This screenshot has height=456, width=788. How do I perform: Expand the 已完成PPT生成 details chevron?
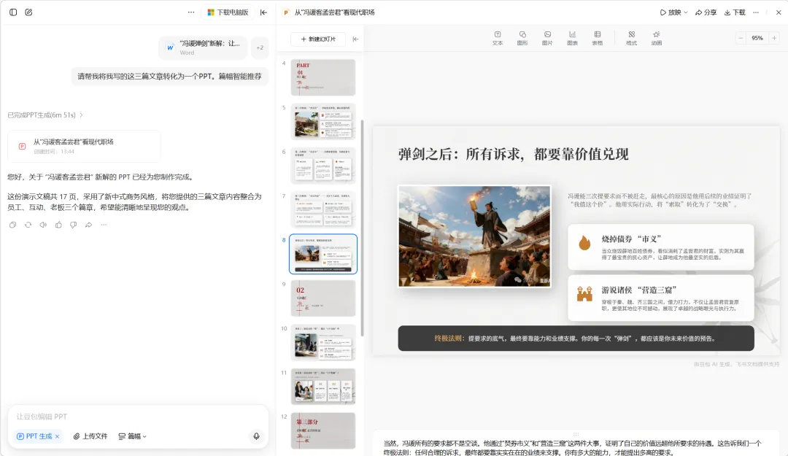82,115
